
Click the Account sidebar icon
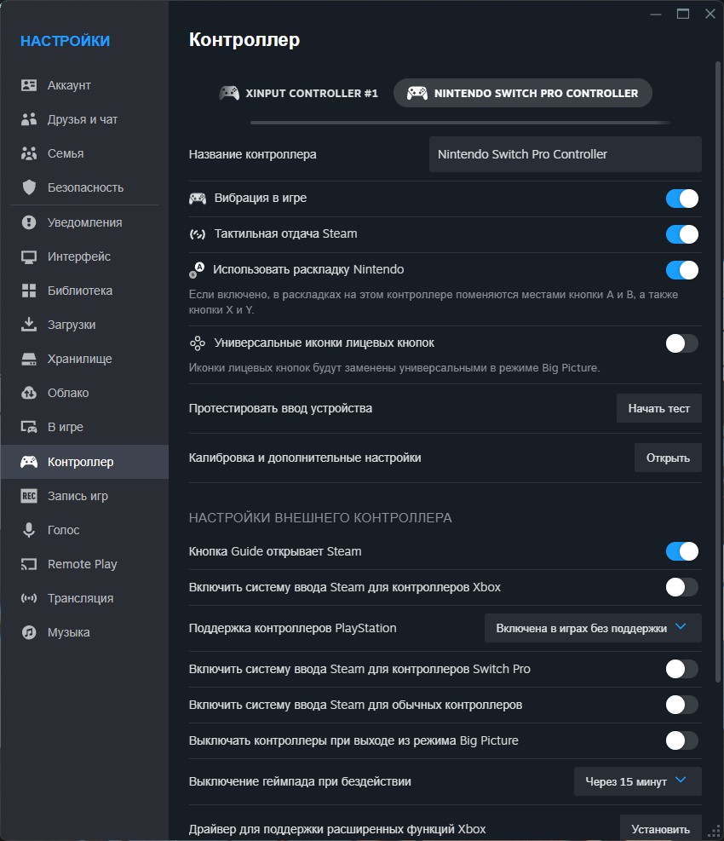pos(29,85)
